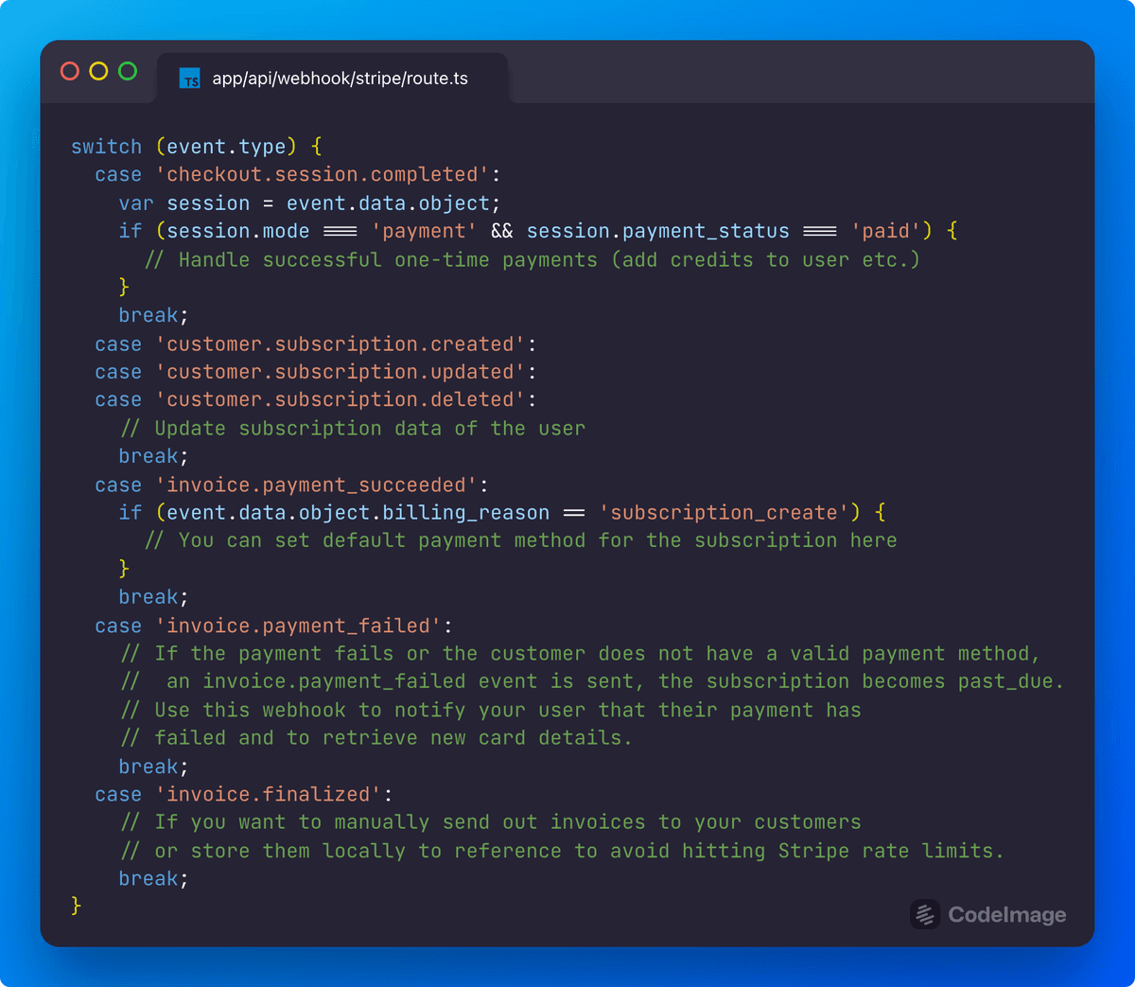This screenshot has width=1135, height=987.
Task: Click the 'avoid hitting Stripe rate limits.' comment line
Action: (562, 851)
